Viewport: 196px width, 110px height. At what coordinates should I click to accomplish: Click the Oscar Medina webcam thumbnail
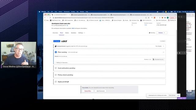tap(18, 55)
